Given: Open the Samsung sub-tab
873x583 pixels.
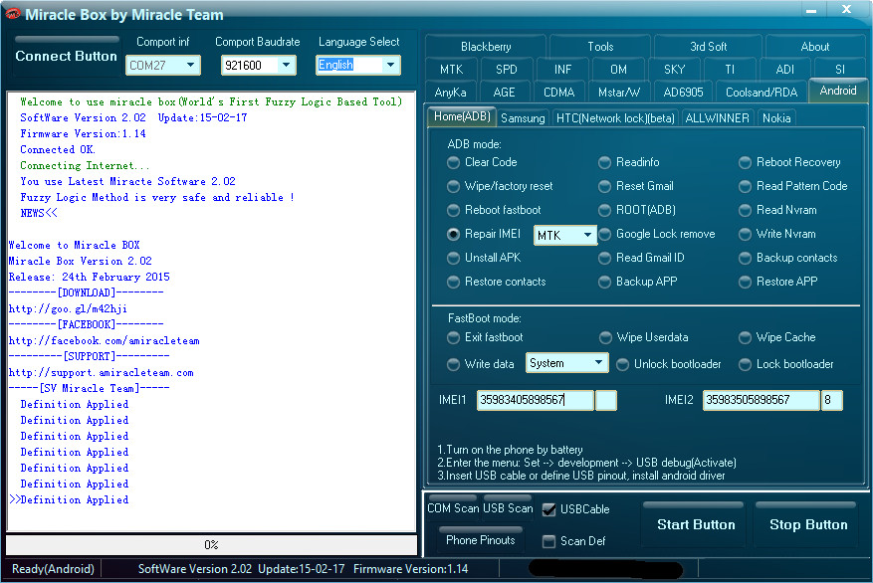Looking at the screenshot, I should click(523, 118).
